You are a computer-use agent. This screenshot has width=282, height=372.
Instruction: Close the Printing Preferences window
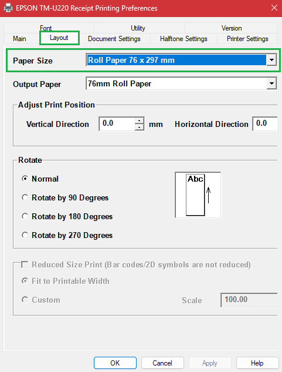tap(274, 8)
